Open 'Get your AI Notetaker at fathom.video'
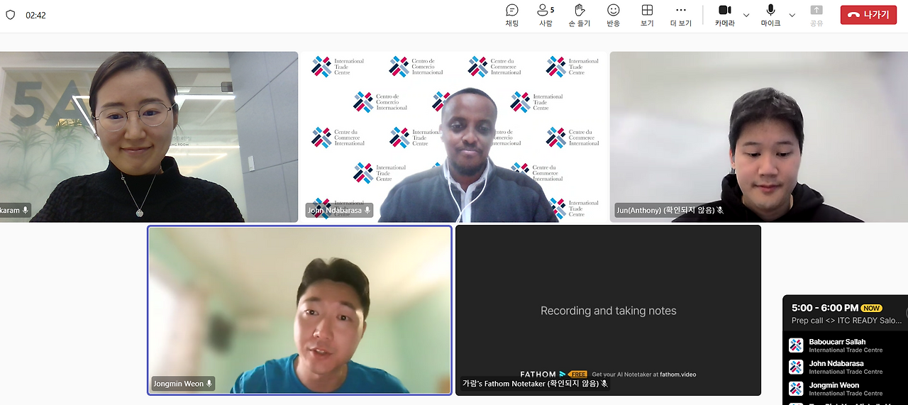 644,374
